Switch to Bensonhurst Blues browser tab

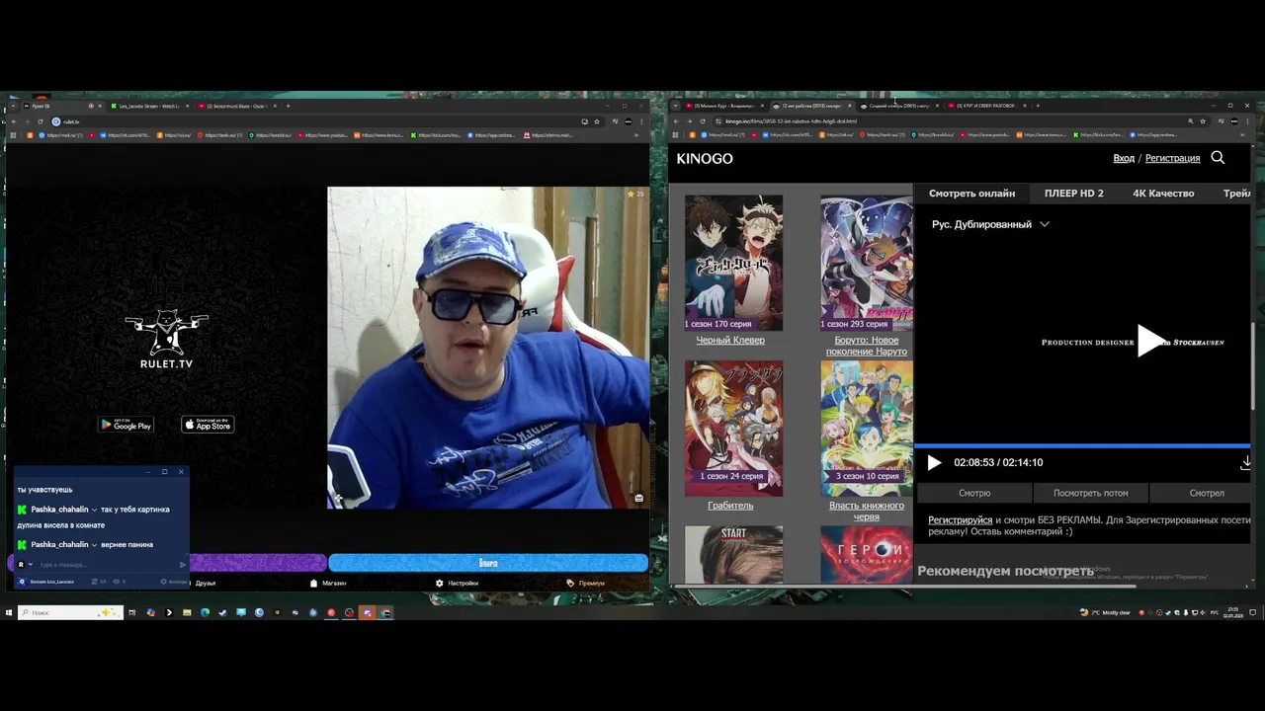tap(235, 106)
